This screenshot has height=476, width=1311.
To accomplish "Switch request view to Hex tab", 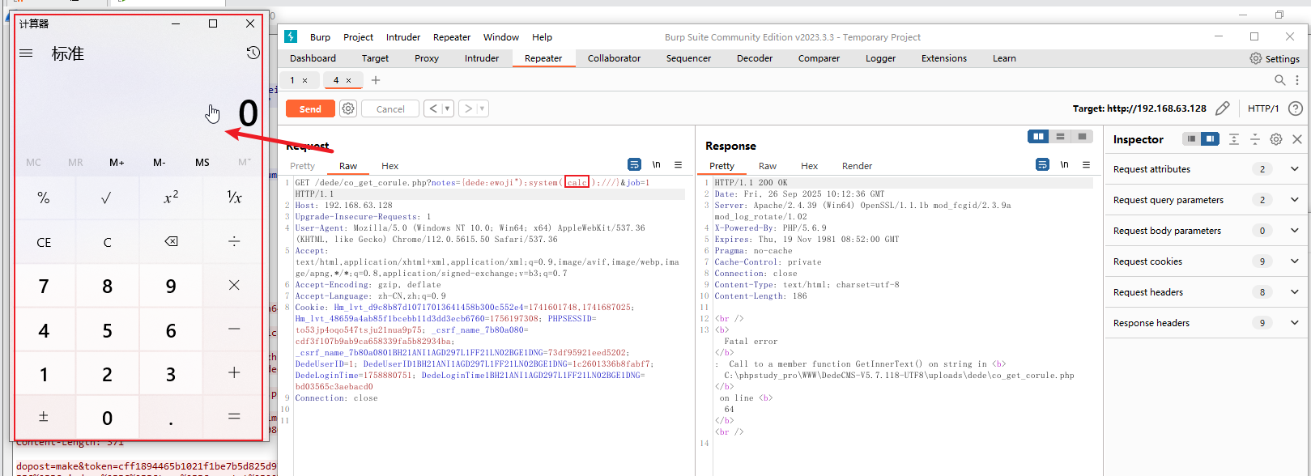I will pyautogui.click(x=390, y=166).
